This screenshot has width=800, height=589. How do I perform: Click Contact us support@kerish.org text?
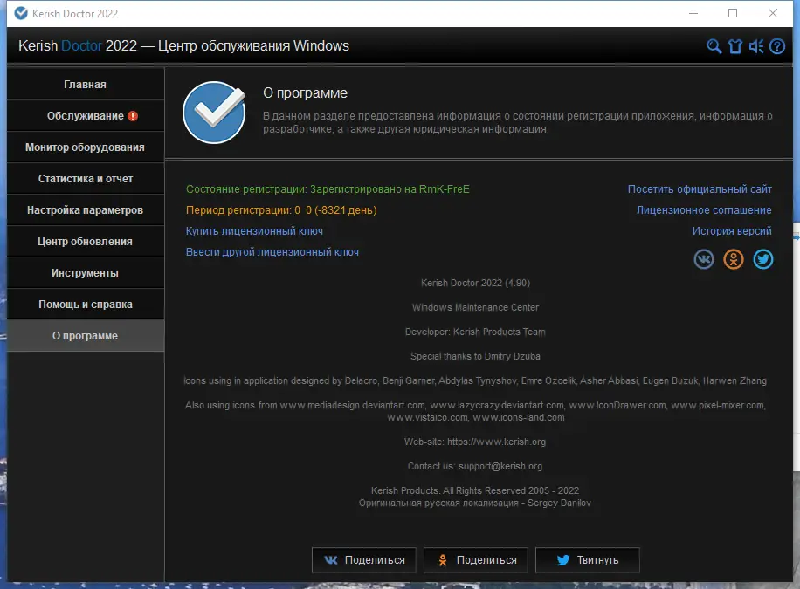coord(475,466)
